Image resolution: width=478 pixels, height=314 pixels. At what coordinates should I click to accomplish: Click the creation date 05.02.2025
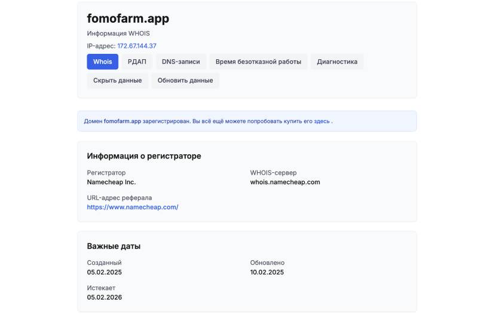pyautogui.click(x=105, y=272)
